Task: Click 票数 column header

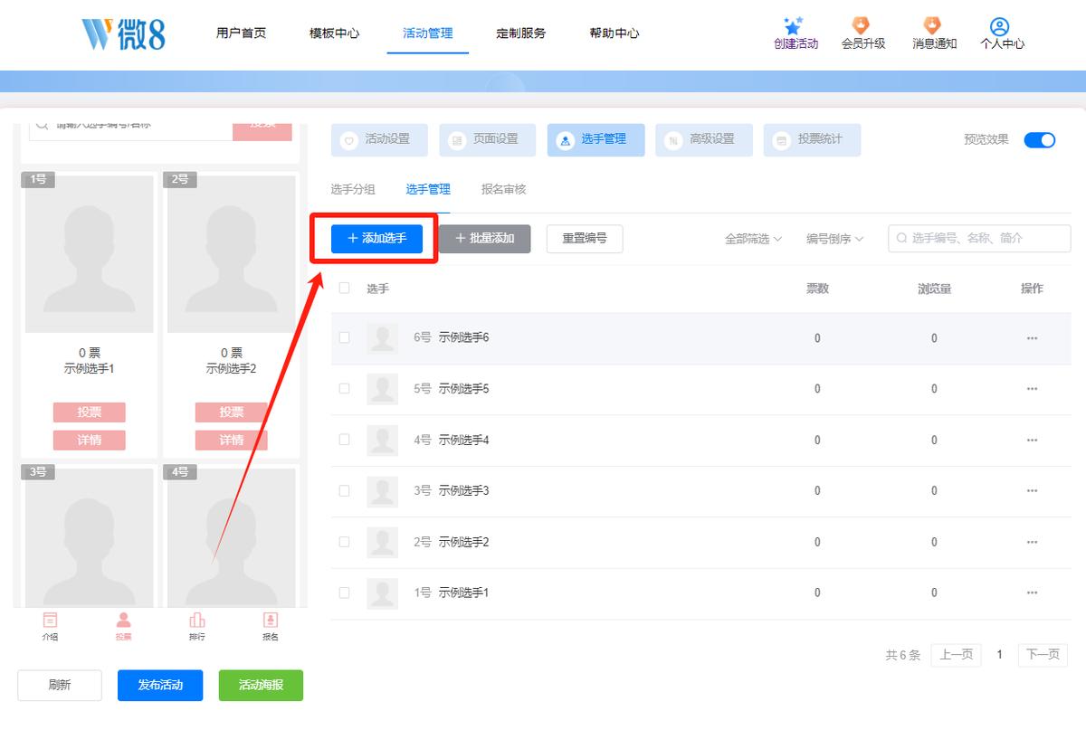Action: pyautogui.click(x=817, y=289)
